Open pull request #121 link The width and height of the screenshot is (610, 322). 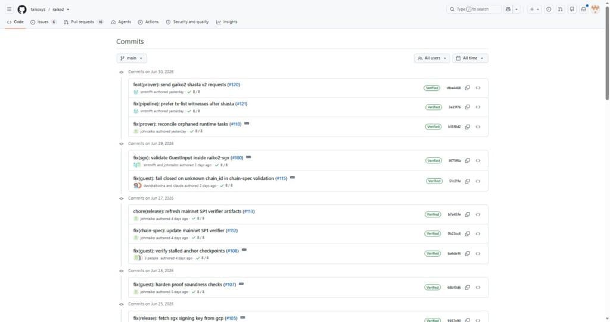click(241, 104)
